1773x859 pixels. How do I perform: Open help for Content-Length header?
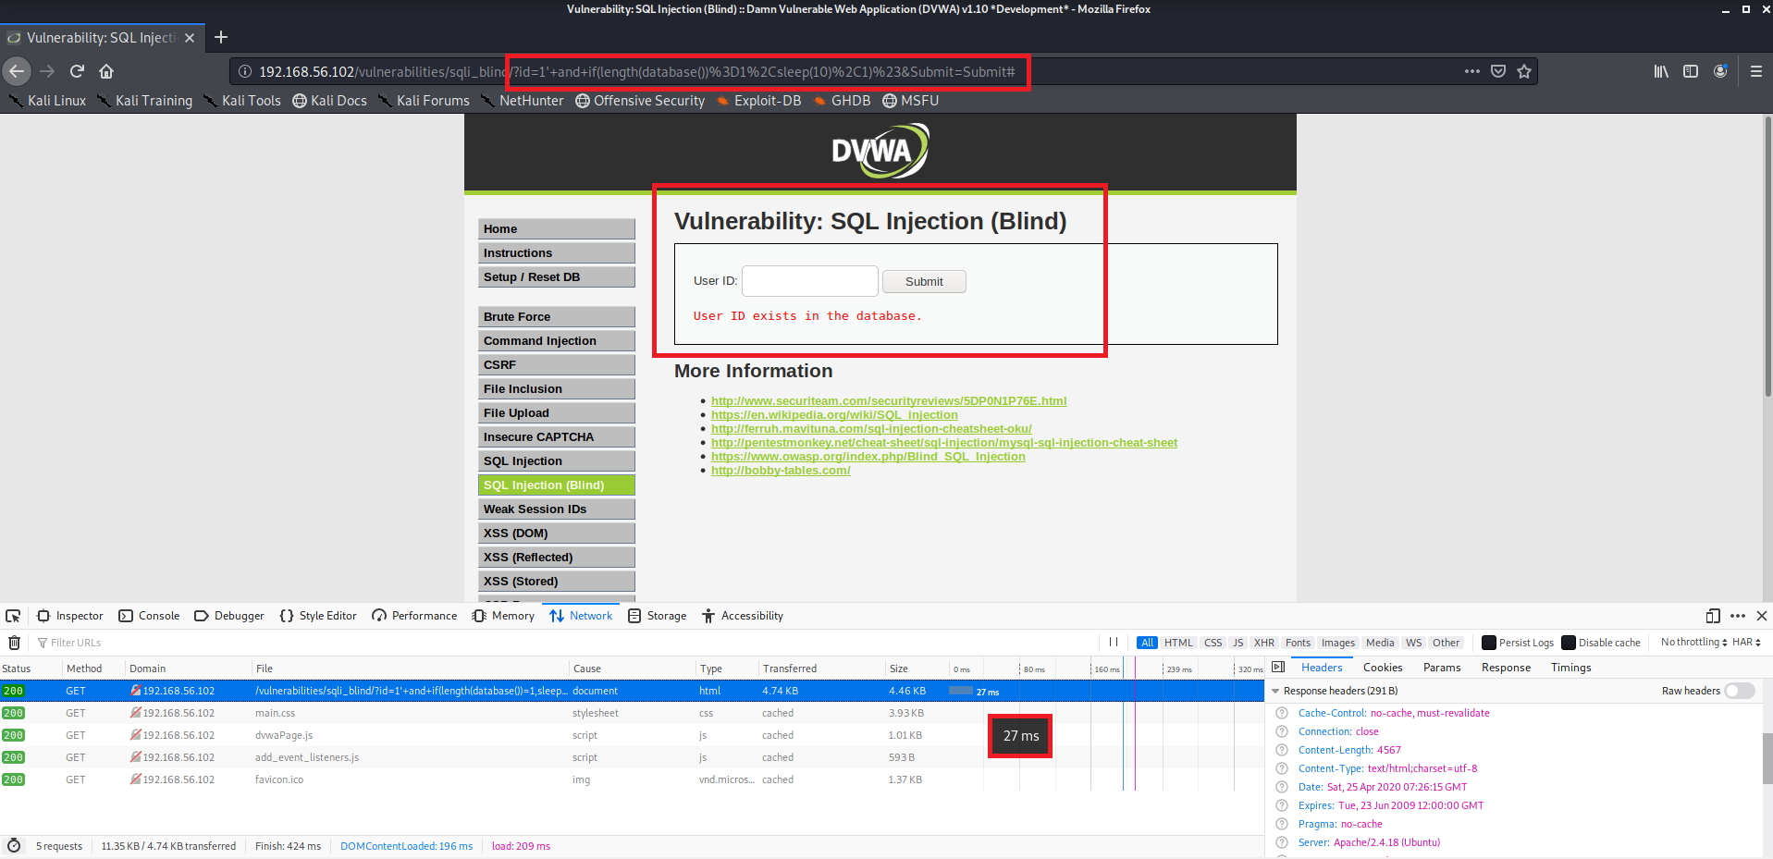coord(1282,750)
